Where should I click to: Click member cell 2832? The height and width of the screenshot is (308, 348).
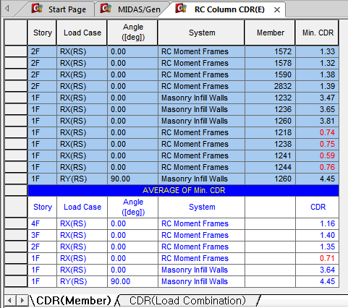click(270, 86)
